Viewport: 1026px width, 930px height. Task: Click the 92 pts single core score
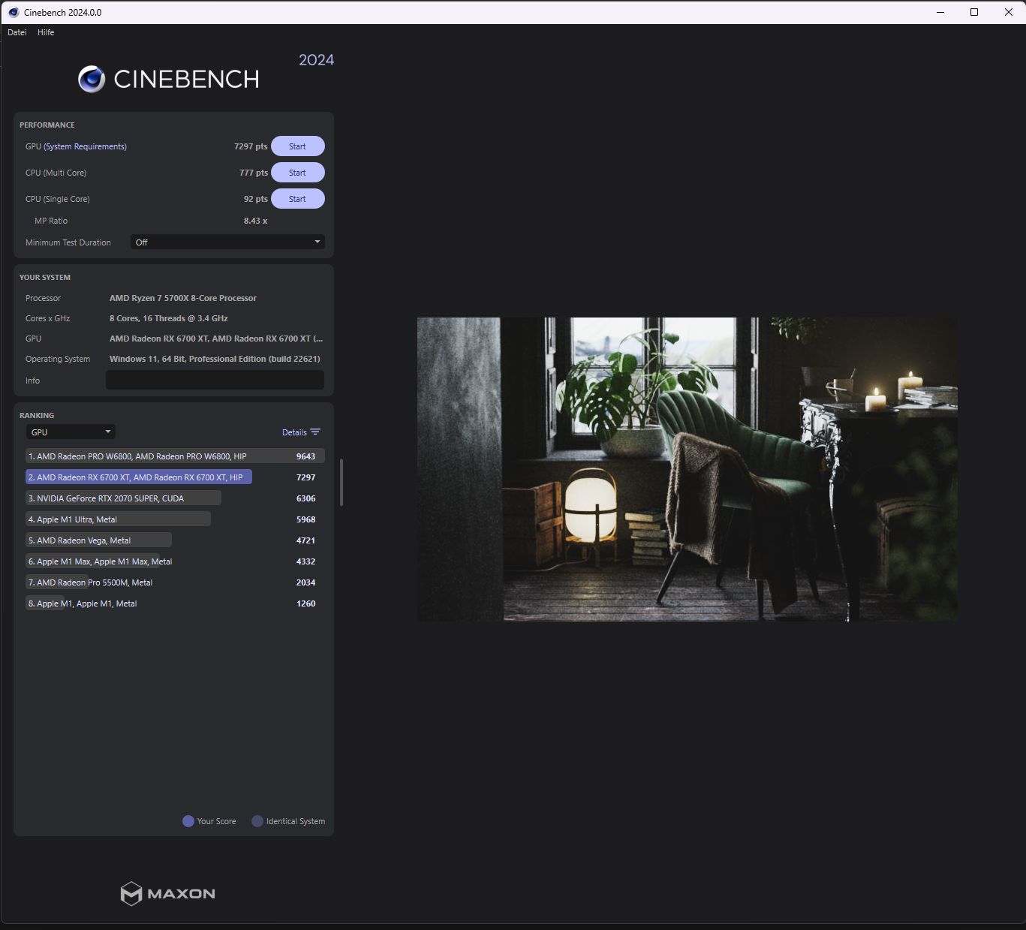click(256, 199)
